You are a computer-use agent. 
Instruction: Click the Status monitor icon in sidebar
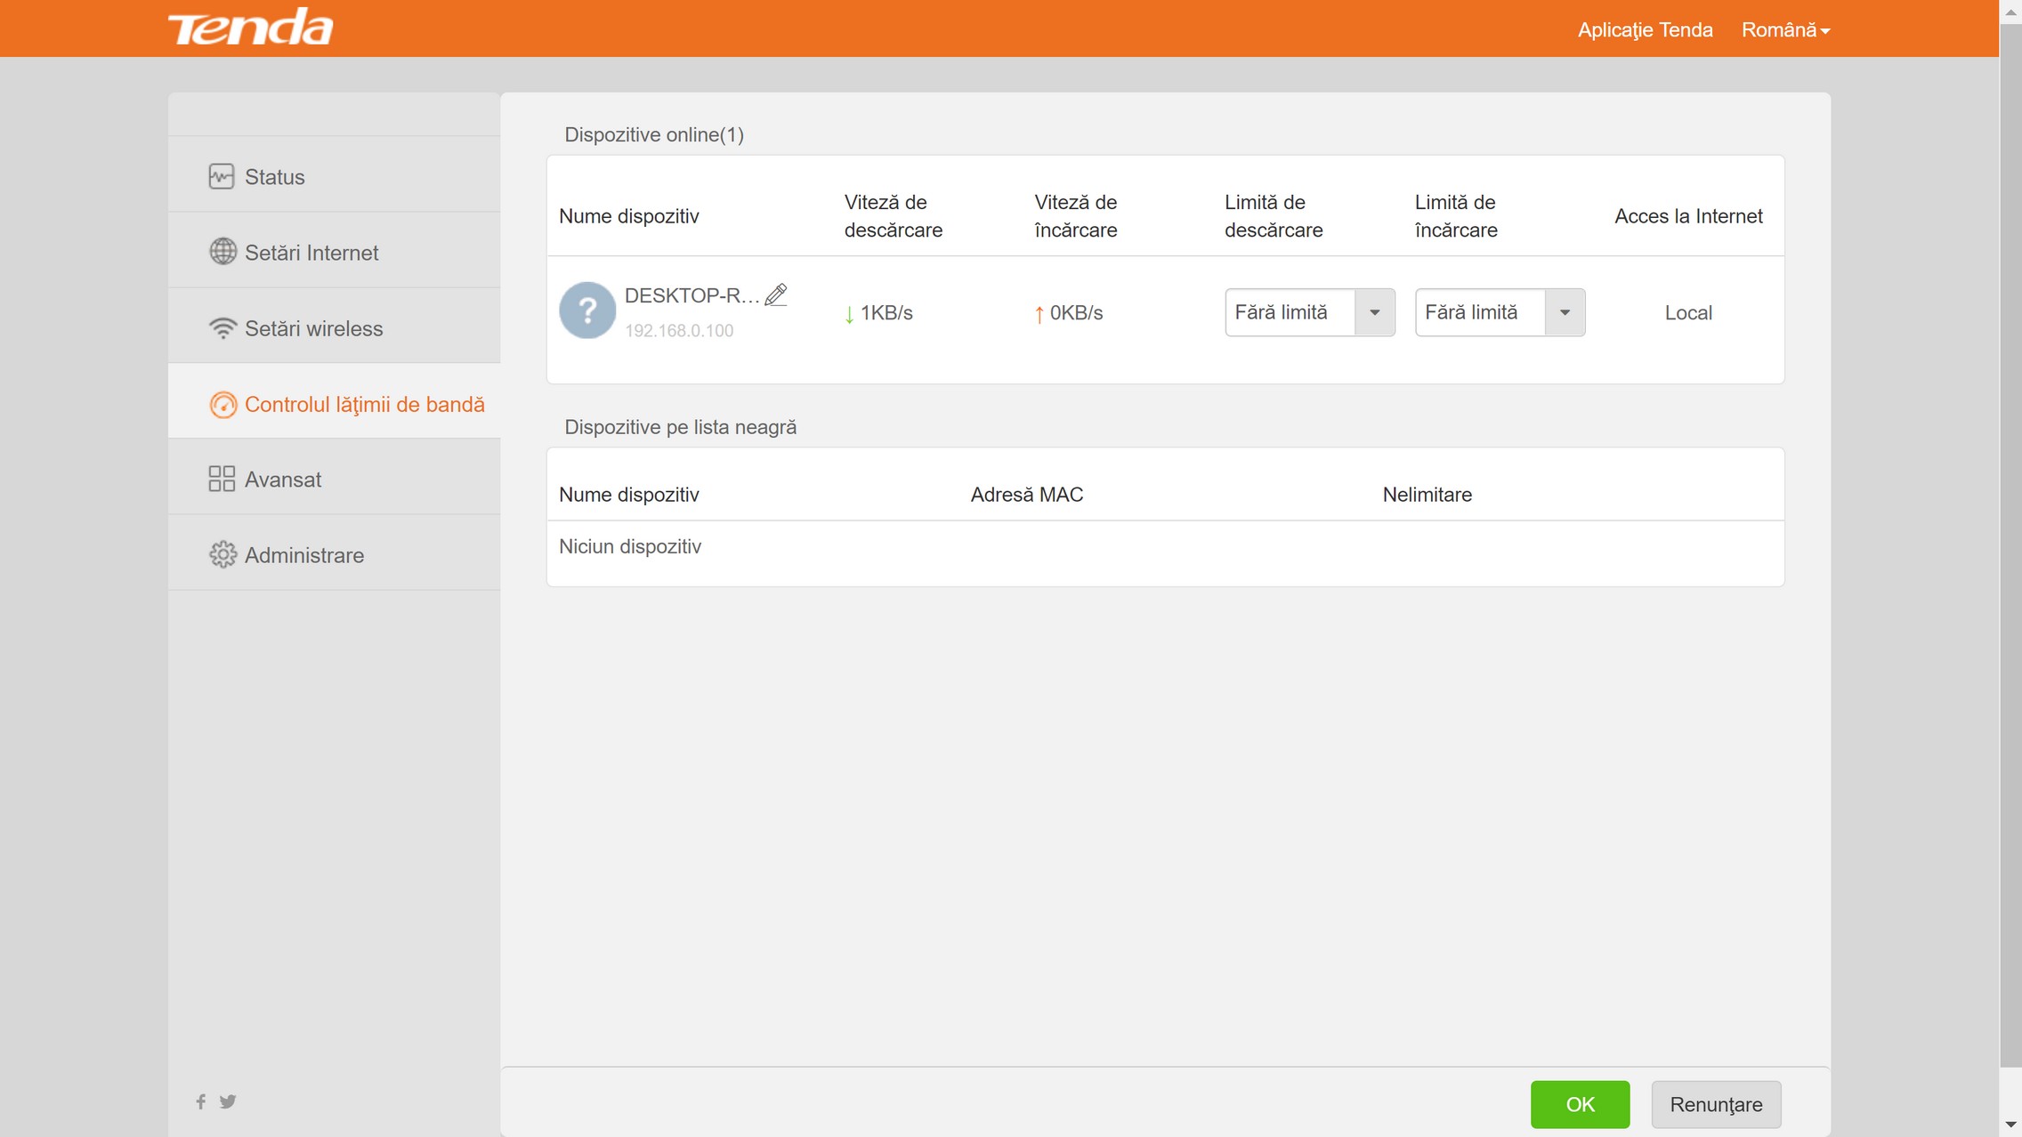pos(222,176)
